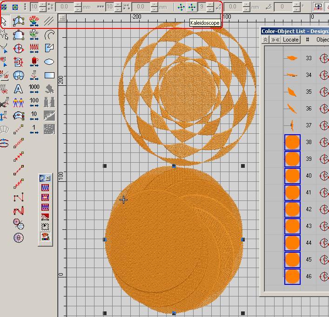Click the MW stitch line icon
Viewport: 329px width, 317px height.
tap(4, 75)
